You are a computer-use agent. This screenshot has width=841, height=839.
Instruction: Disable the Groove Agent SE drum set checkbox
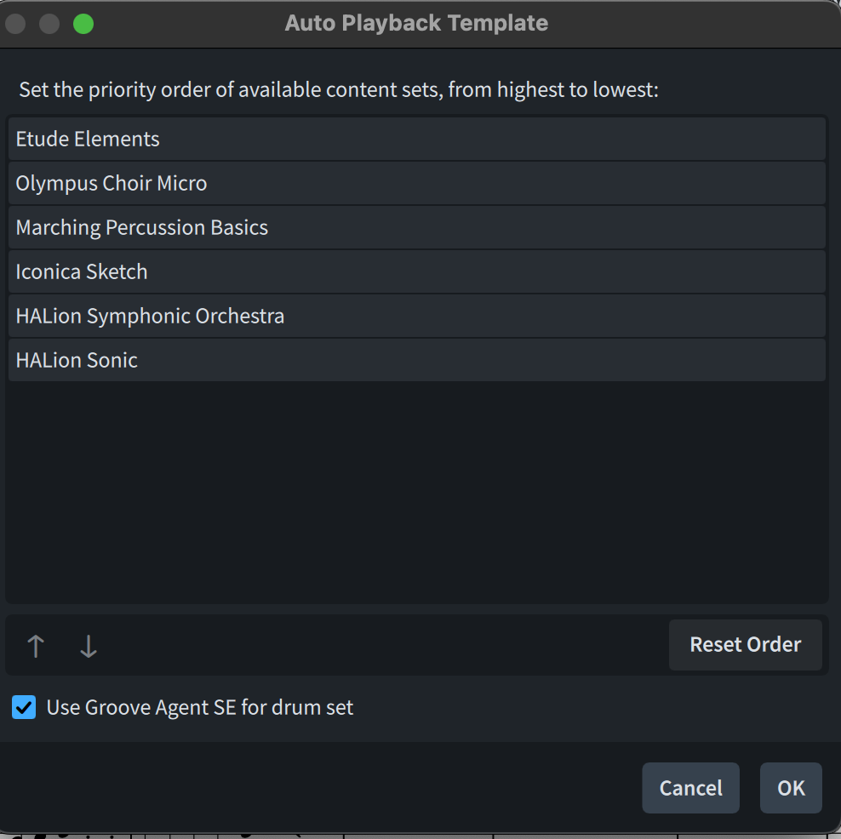[24, 707]
